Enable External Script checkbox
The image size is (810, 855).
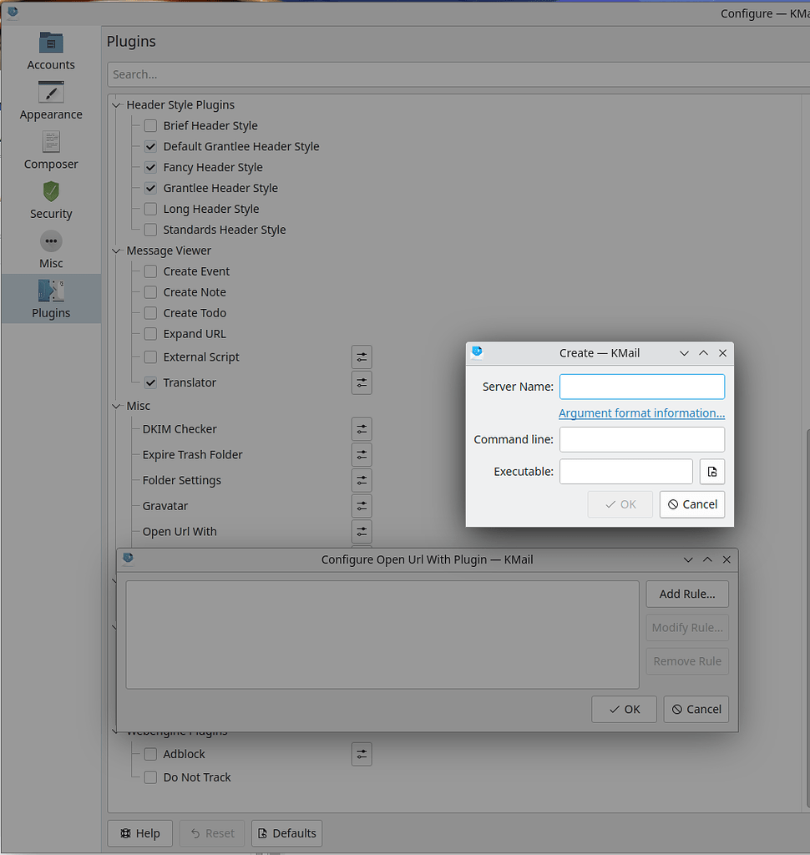150,357
